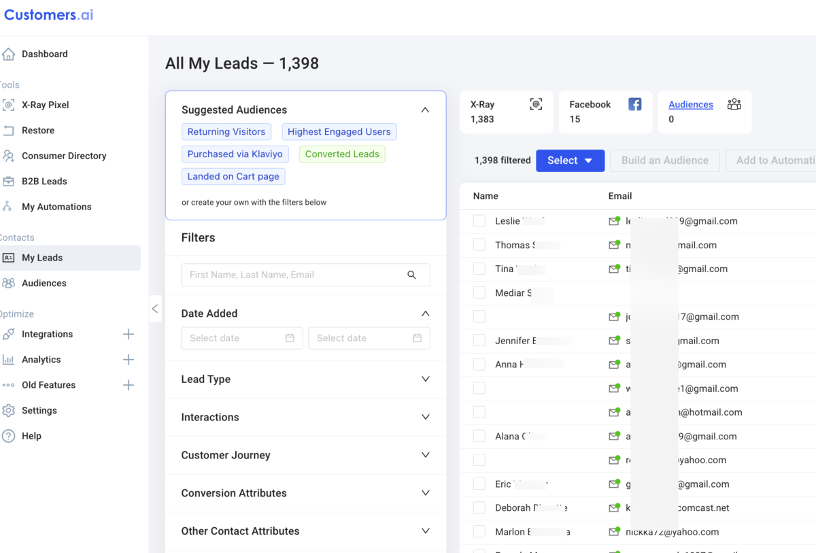Select the Highest Engaged Users audience
Screen dimensions: 816x553
click(x=339, y=132)
